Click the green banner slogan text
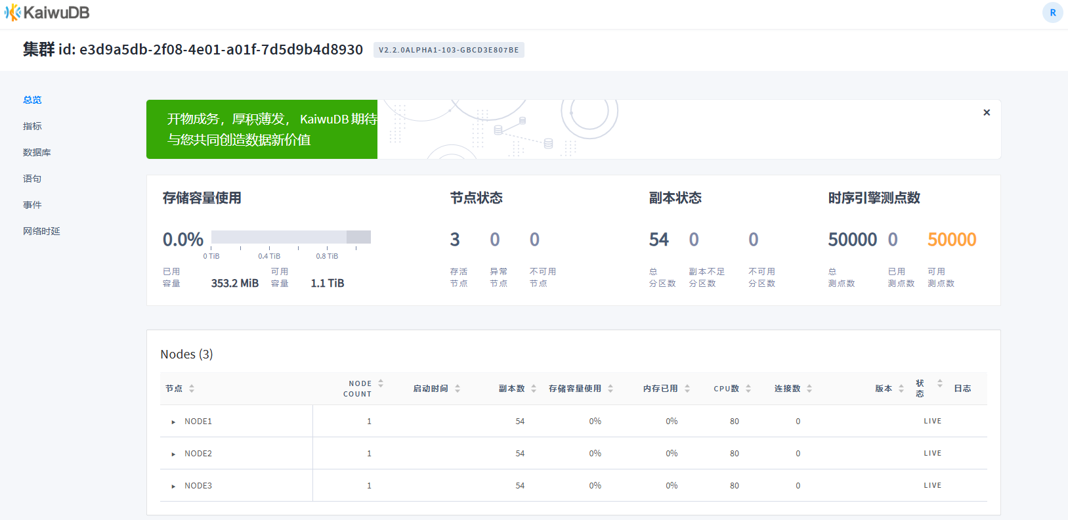Viewport: 1068px width, 520px height. click(272, 129)
